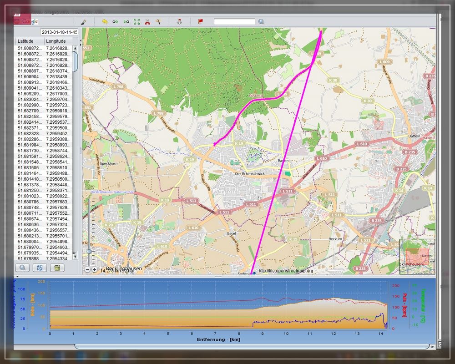Click the magnifier icon beside search field
Viewport: 455px width, 364px height.
(261, 21)
